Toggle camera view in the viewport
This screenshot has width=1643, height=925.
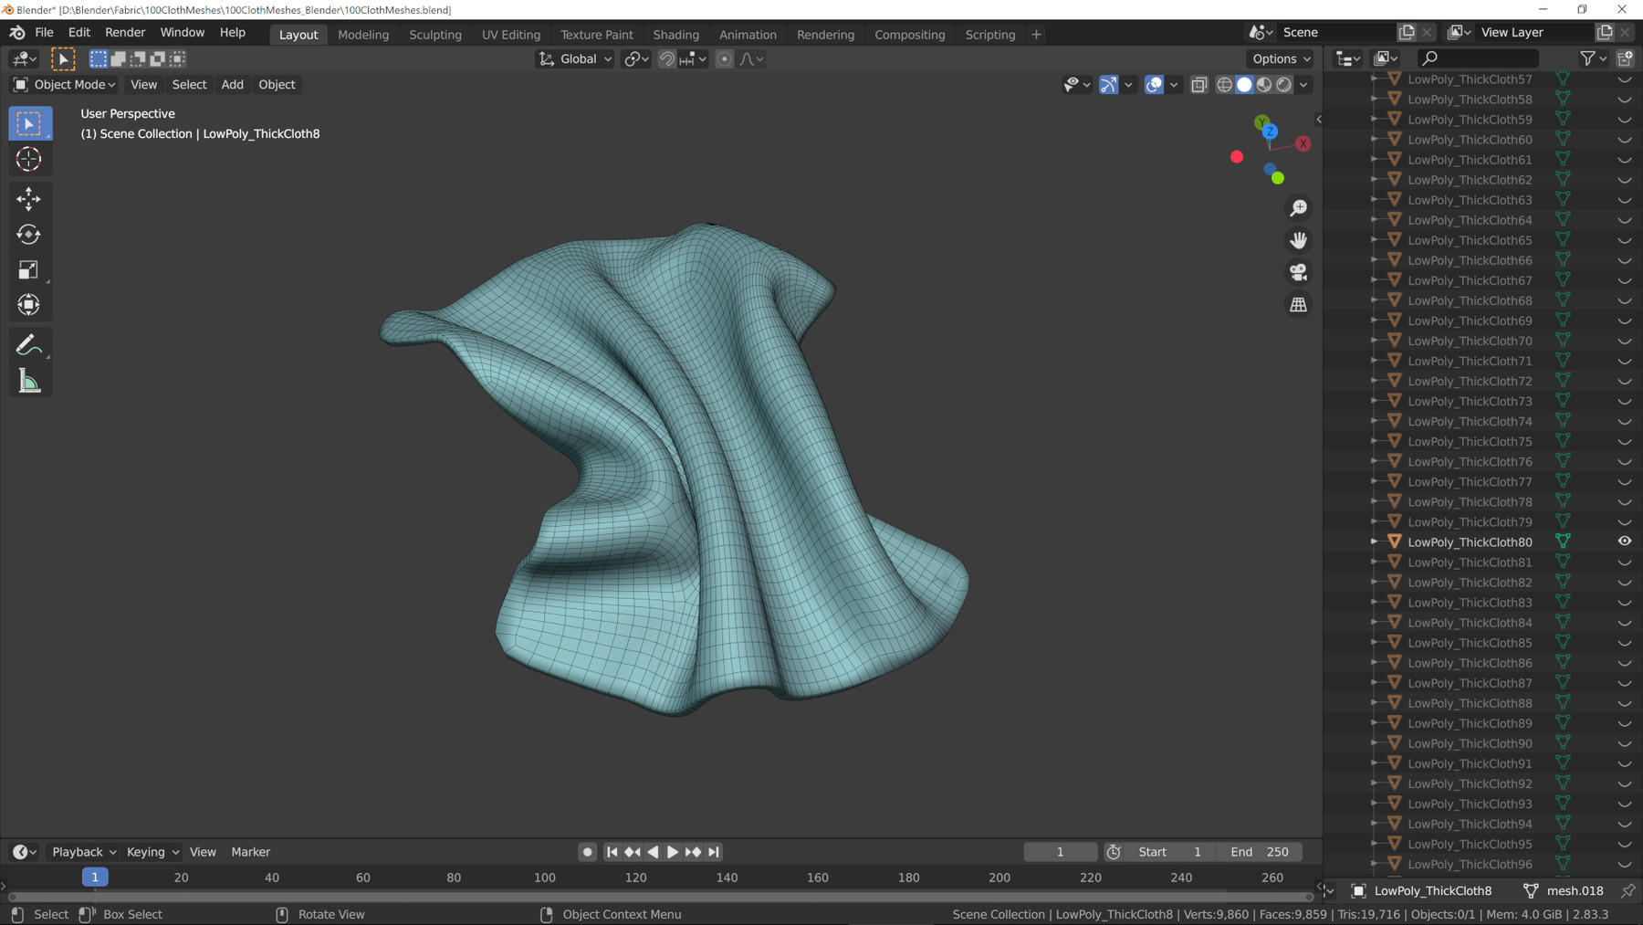(1298, 272)
